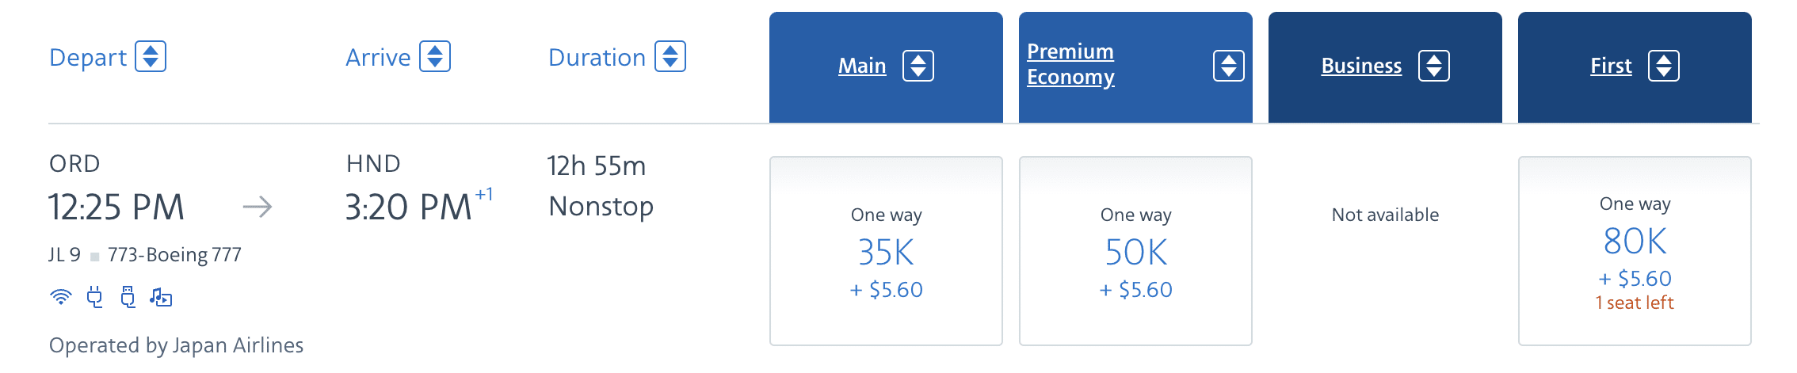Screen dimensions: 1797x373
Task: Sort flights using the Arrive sort arrows
Action: pos(435,57)
